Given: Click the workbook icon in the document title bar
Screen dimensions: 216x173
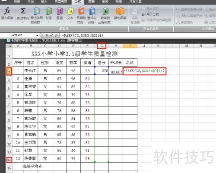Looking at the screenshot, I should (9, 40).
